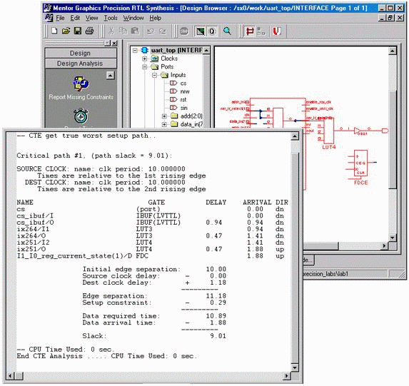Viewport: 409px width, 386px height.
Task: Collapse the Inputs tree node
Action: pos(154,76)
